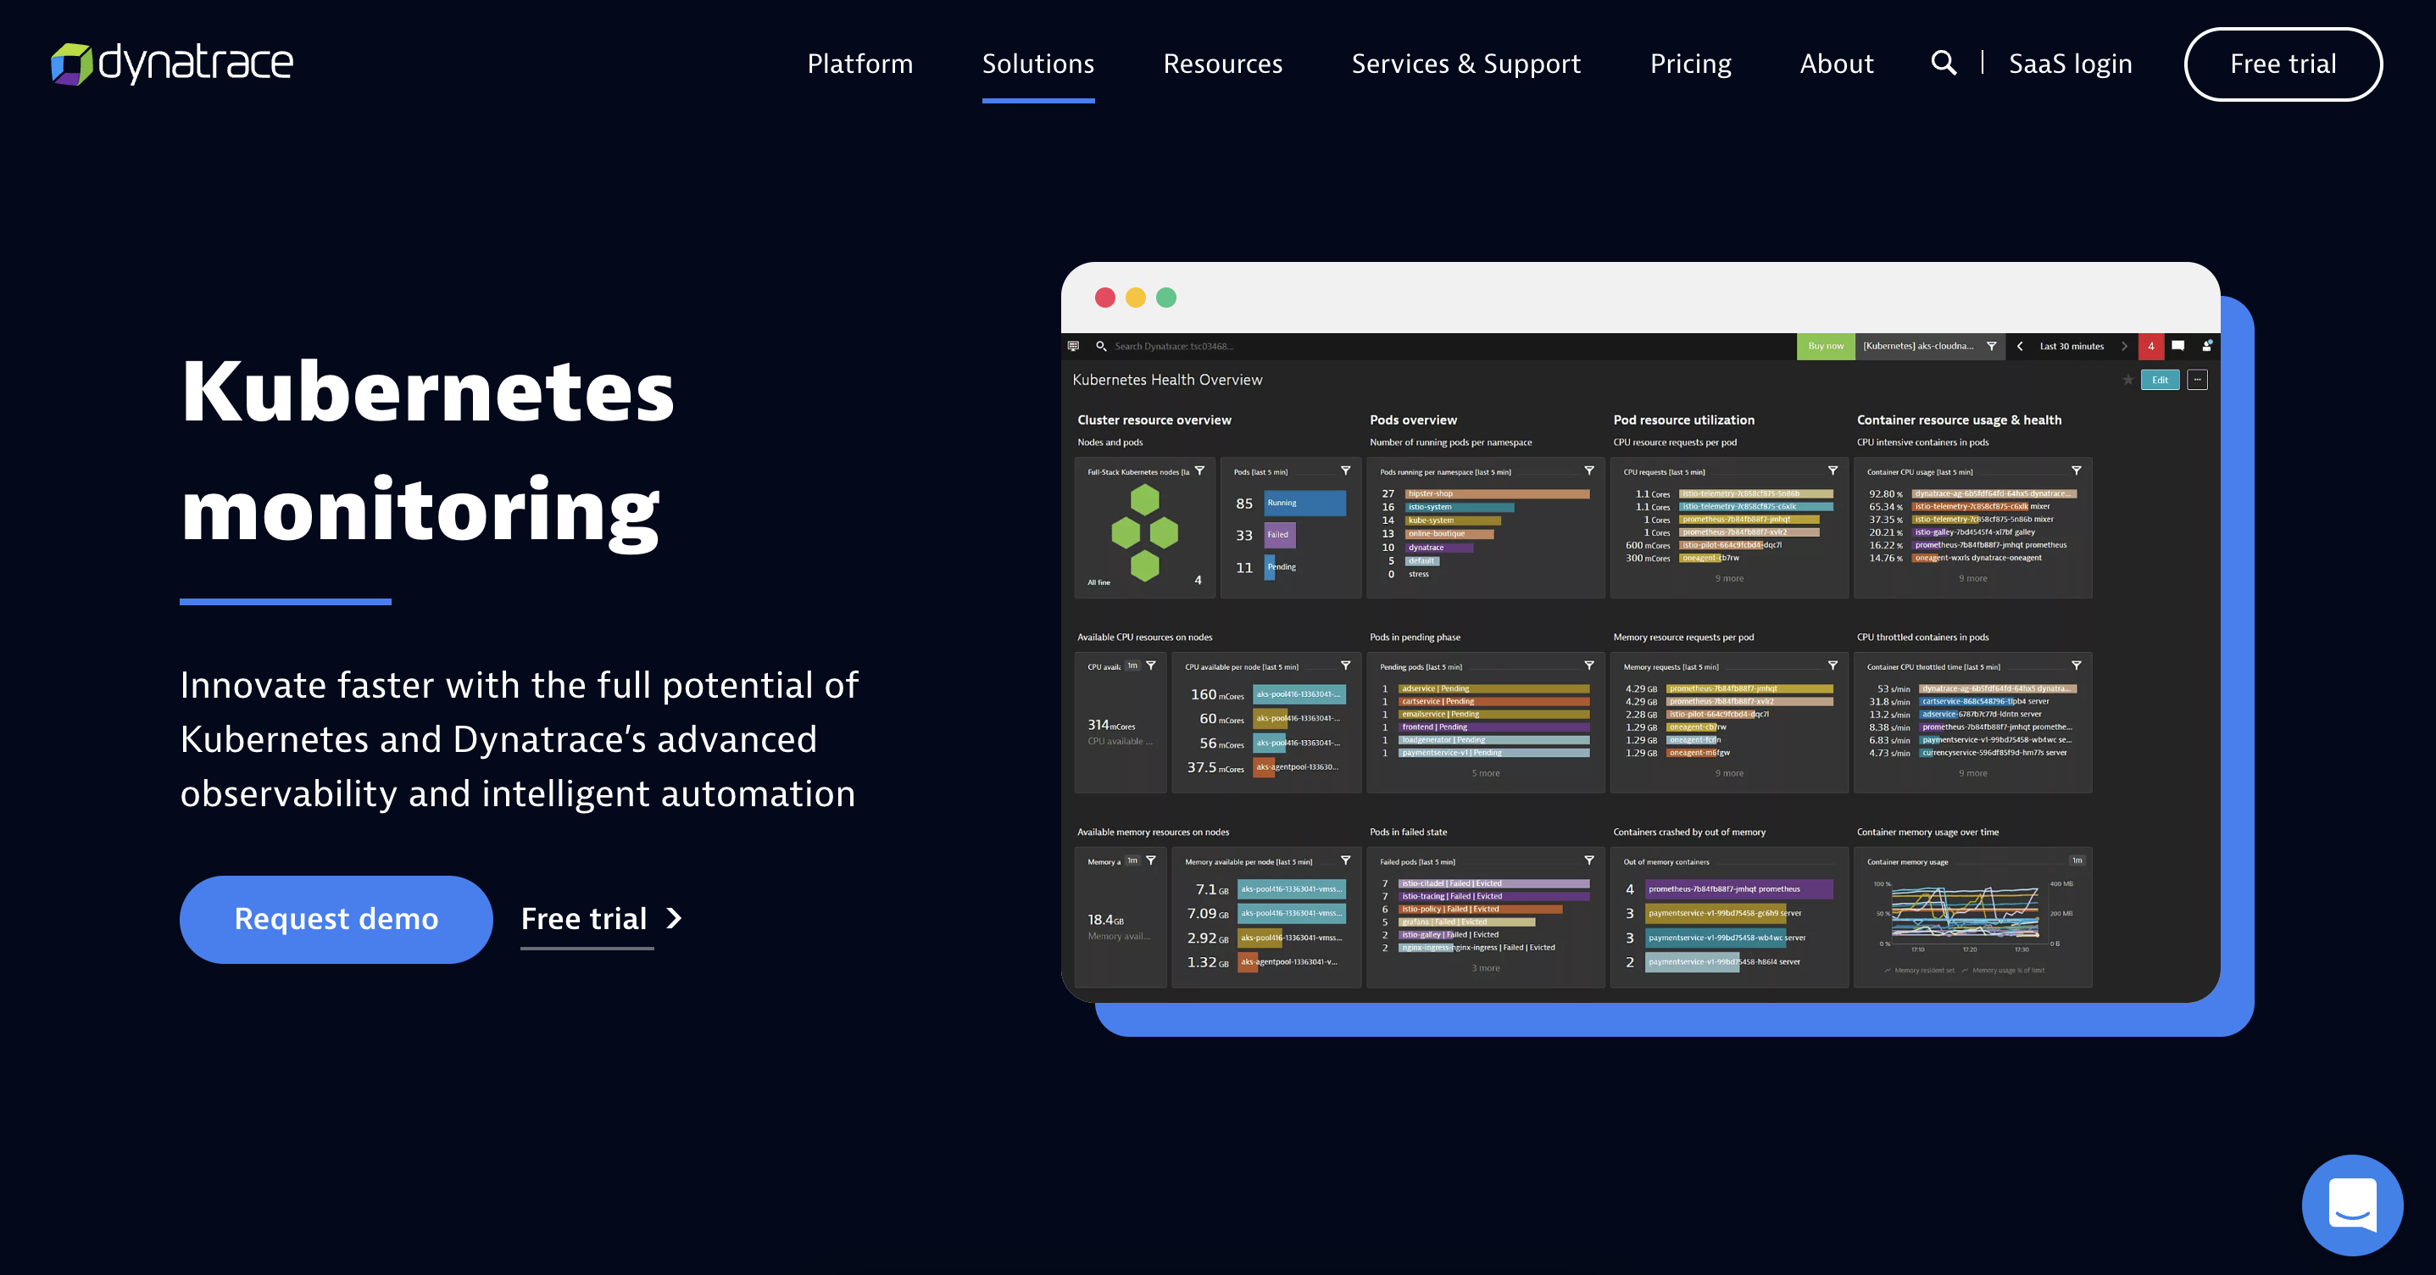This screenshot has height=1275, width=2436.
Task: Follow the arrow beside Free trial link
Action: coord(674,918)
